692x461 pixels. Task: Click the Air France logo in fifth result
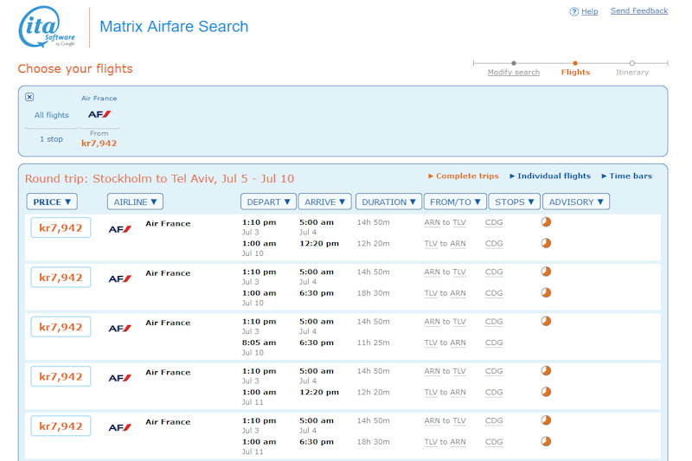119,427
